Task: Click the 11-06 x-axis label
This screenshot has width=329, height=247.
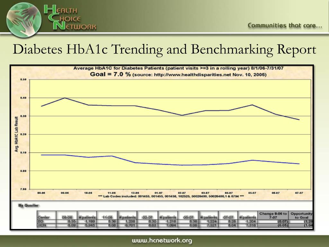Action: (x=111, y=193)
